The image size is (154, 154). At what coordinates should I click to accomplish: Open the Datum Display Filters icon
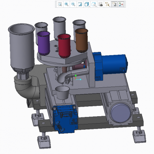pyautogui.click(x=107, y=4)
